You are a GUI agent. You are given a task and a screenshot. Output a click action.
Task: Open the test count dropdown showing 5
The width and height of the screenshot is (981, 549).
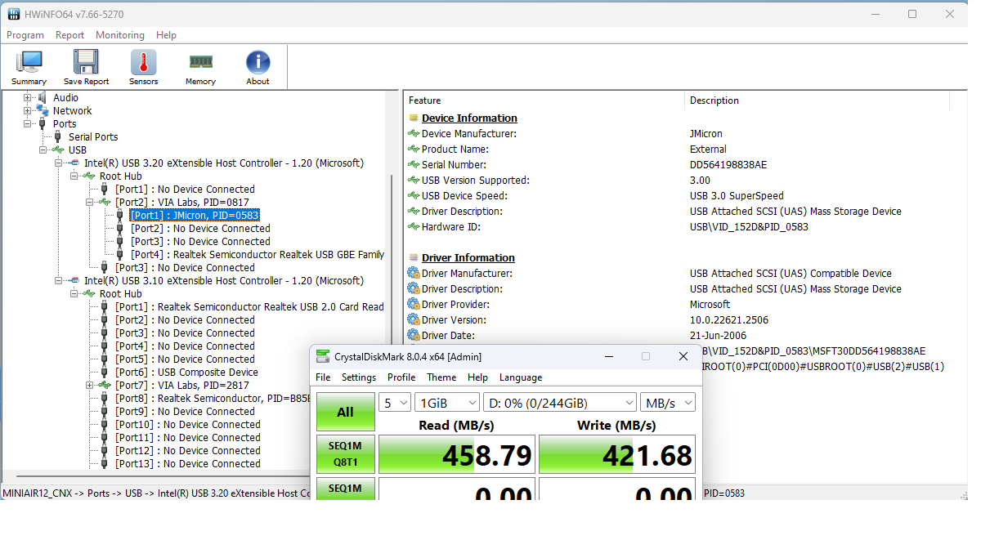395,403
